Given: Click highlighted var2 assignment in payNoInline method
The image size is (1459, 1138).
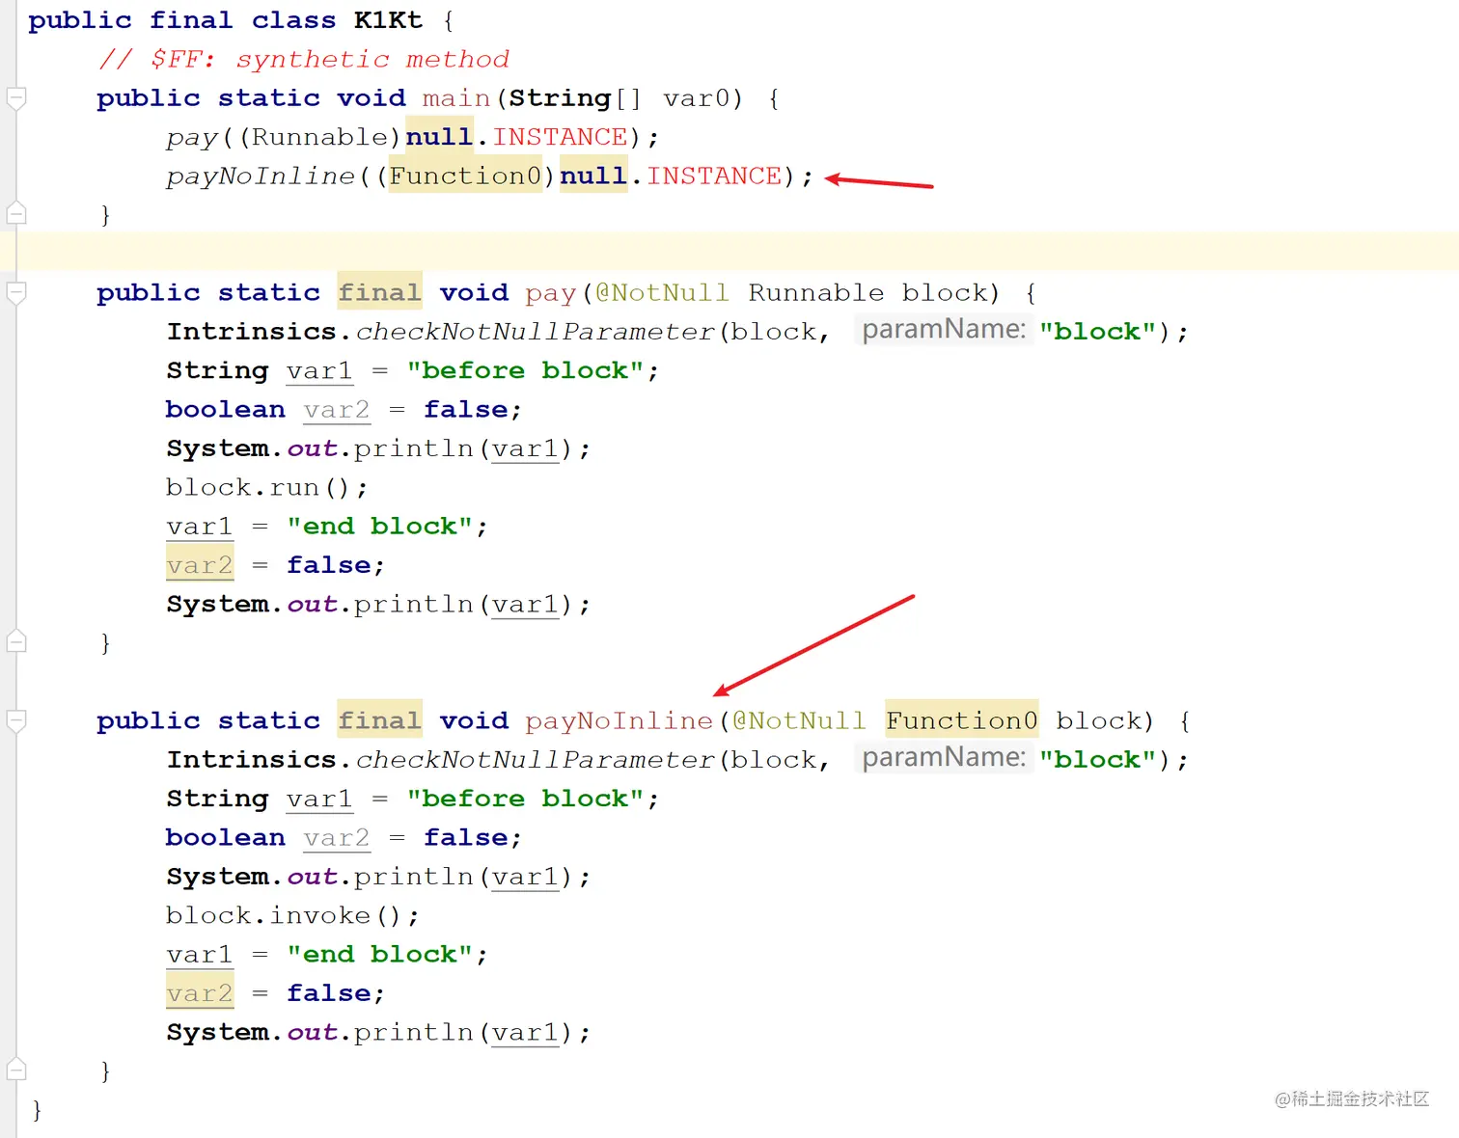Looking at the screenshot, I should (x=200, y=992).
